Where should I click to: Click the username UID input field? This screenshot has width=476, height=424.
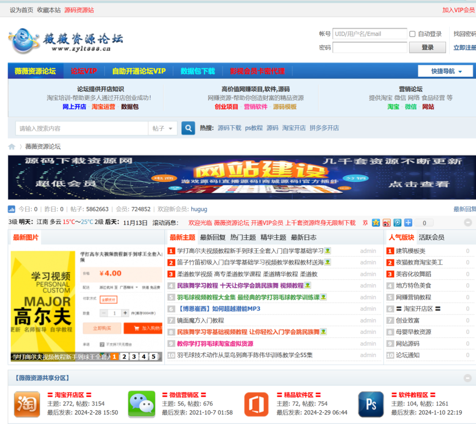[369, 34]
